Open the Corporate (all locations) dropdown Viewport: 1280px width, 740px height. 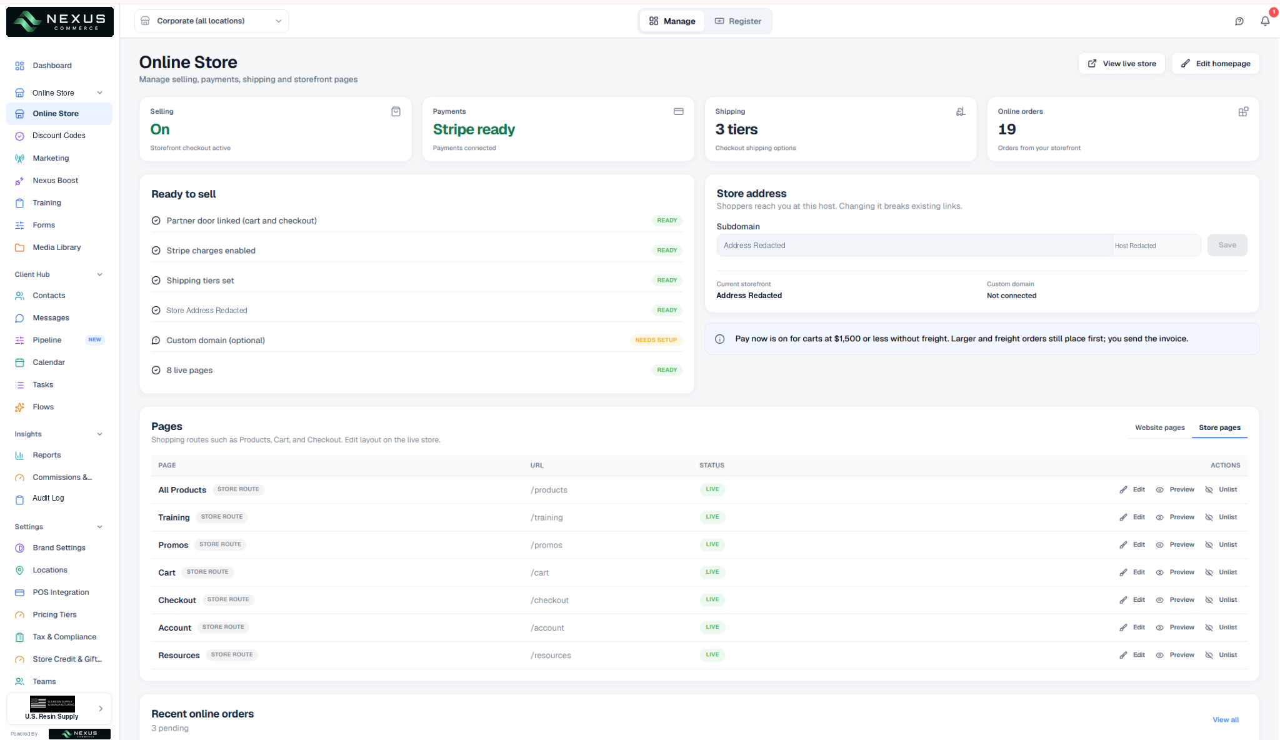[211, 21]
